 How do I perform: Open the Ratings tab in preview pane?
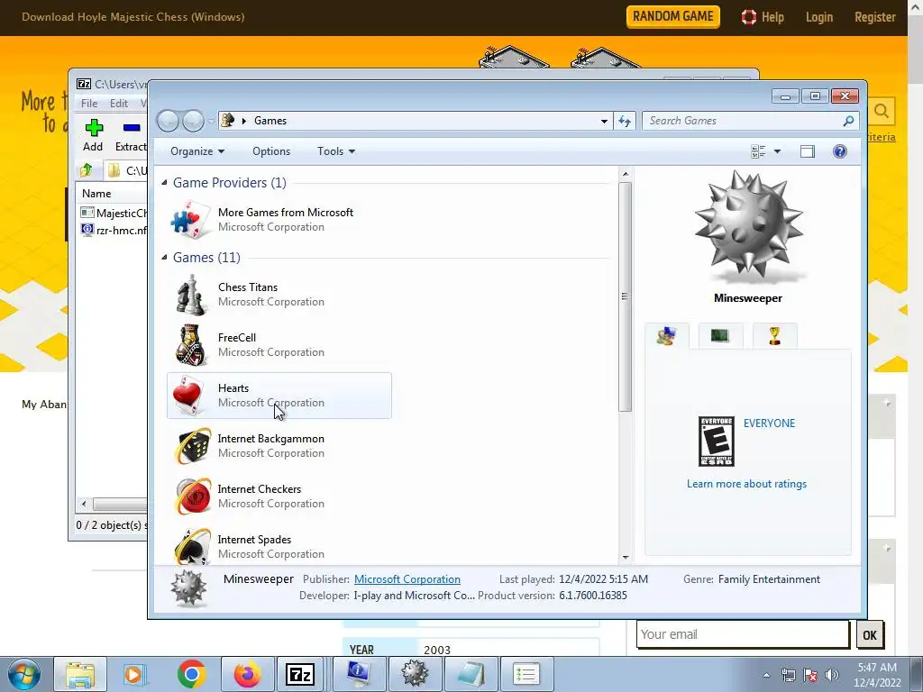(666, 336)
